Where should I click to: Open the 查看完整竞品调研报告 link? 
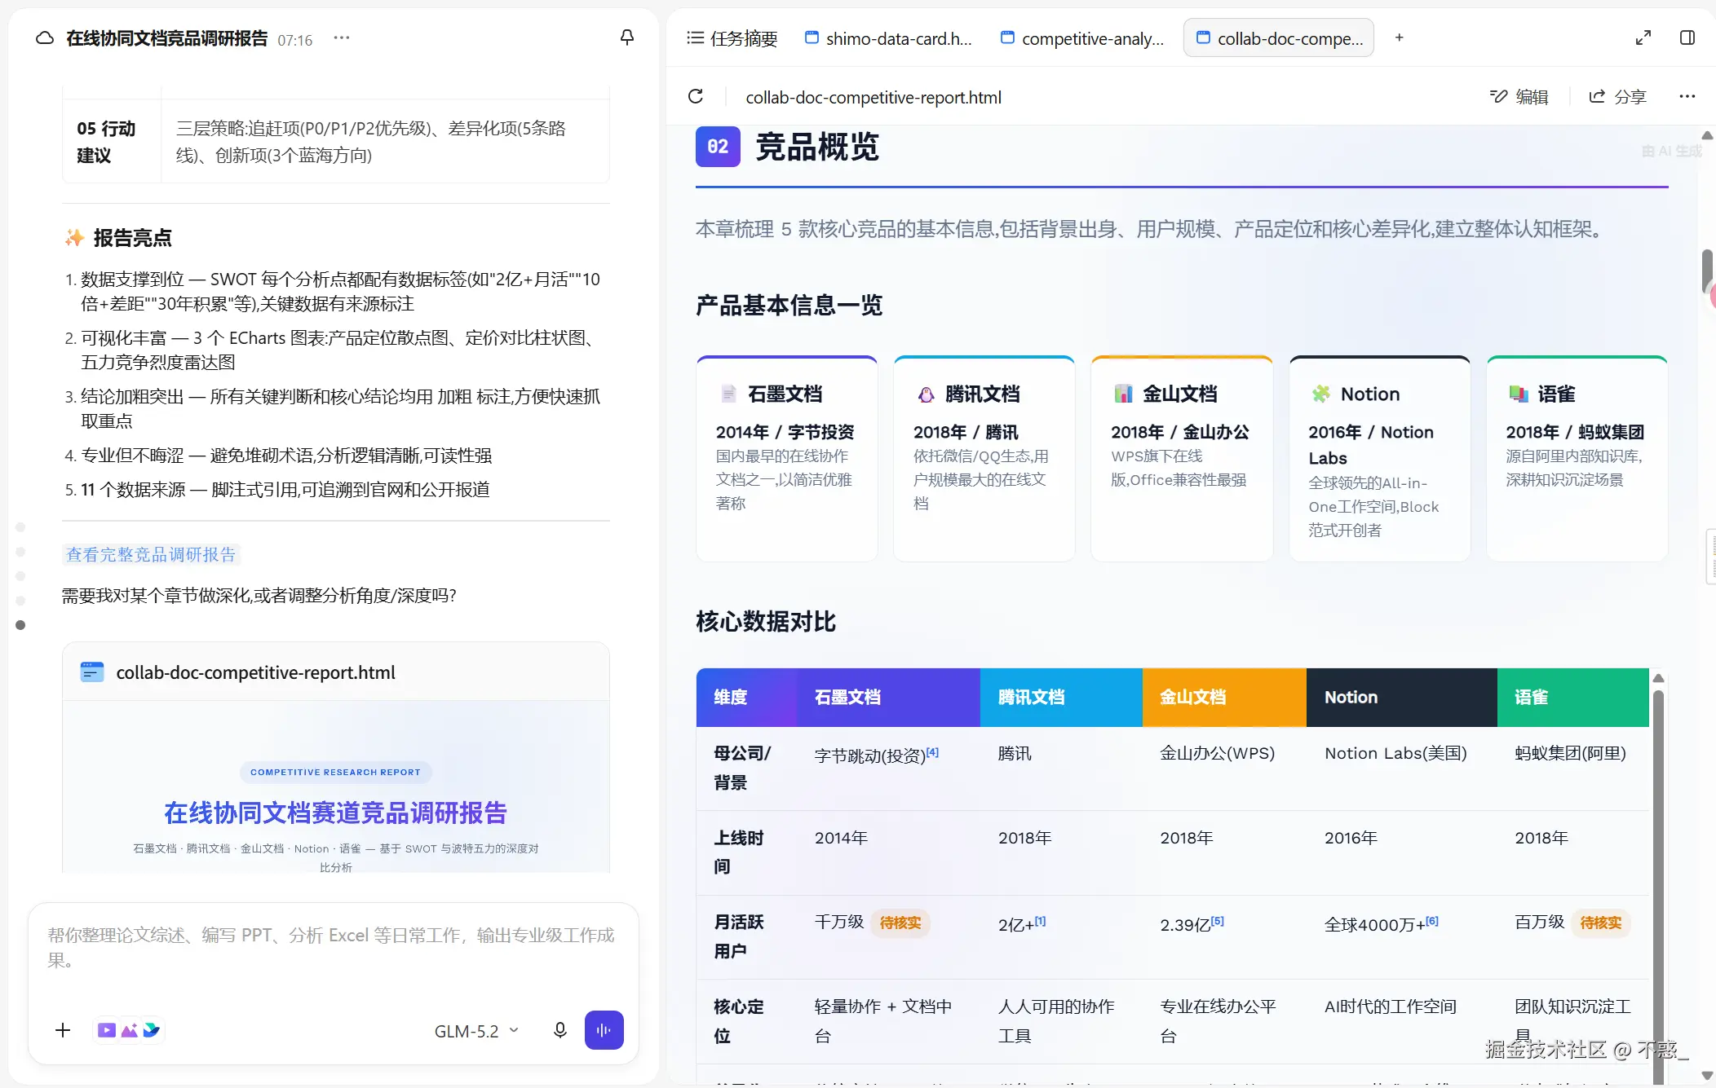[151, 554]
